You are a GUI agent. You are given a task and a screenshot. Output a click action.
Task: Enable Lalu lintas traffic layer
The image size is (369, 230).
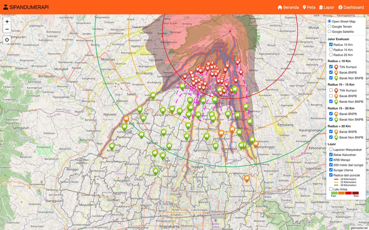point(331,189)
